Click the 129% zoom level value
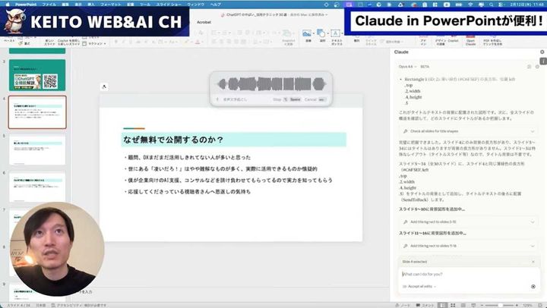Viewport: 547px width, 308px height. point(527,305)
